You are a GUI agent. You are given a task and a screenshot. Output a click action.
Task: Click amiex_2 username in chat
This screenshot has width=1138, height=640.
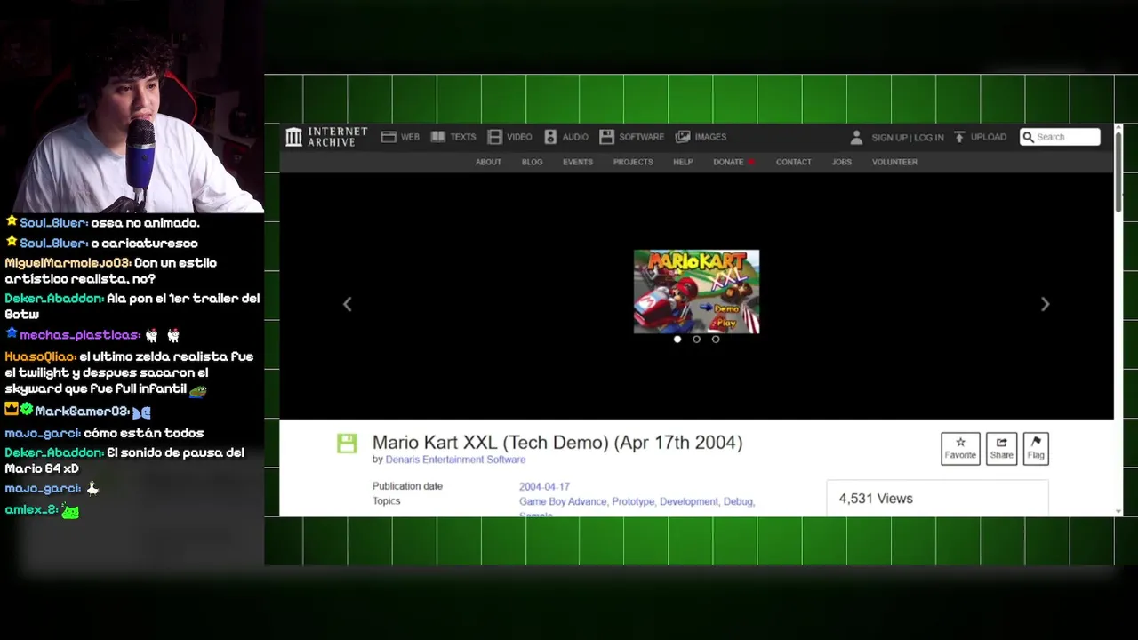(x=31, y=509)
